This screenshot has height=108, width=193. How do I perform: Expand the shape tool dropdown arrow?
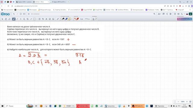point(37,19)
